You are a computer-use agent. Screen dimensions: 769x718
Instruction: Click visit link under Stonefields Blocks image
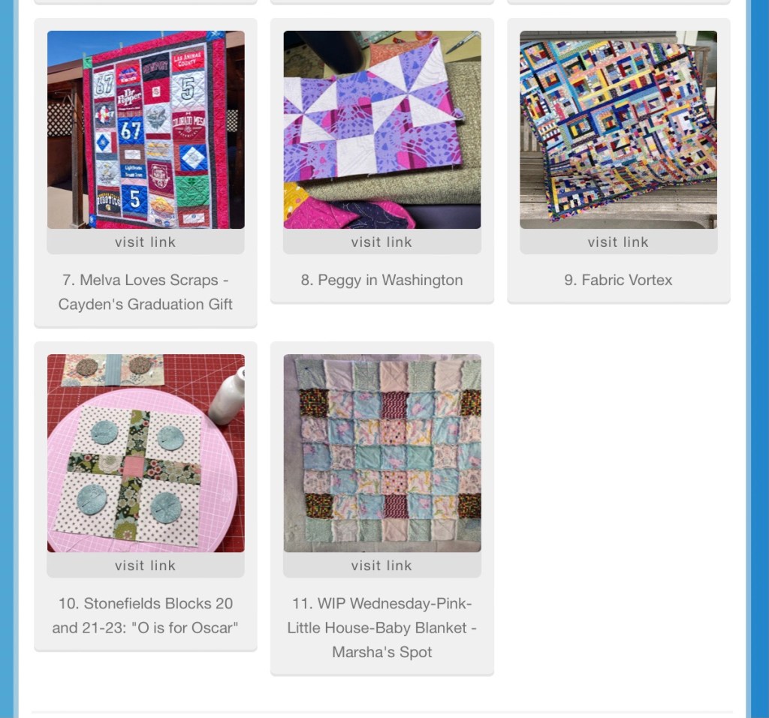pos(146,565)
